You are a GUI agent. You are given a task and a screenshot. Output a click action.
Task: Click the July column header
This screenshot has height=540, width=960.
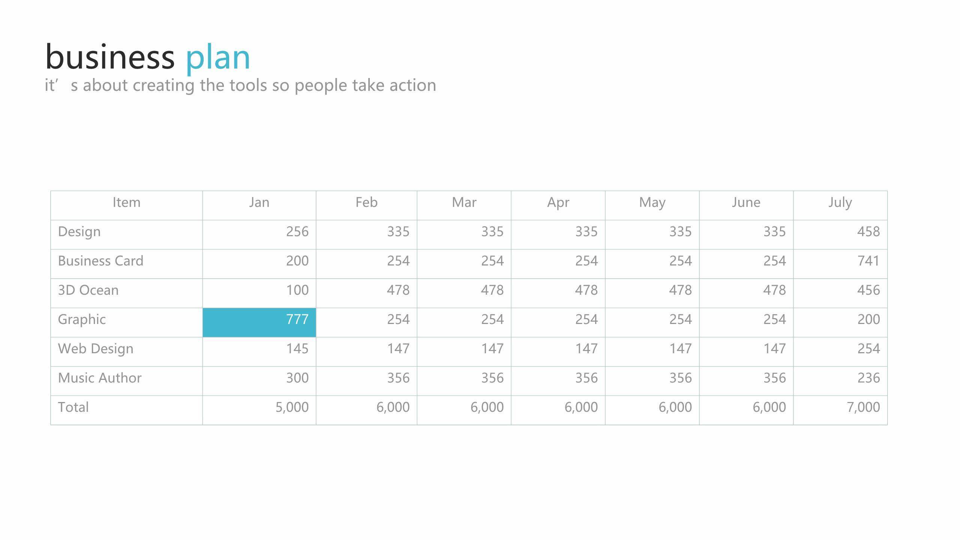point(840,202)
